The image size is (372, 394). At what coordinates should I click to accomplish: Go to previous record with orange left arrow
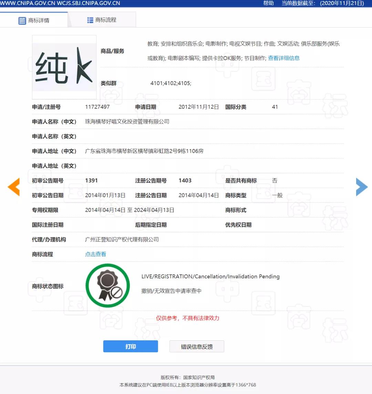click(14, 187)
